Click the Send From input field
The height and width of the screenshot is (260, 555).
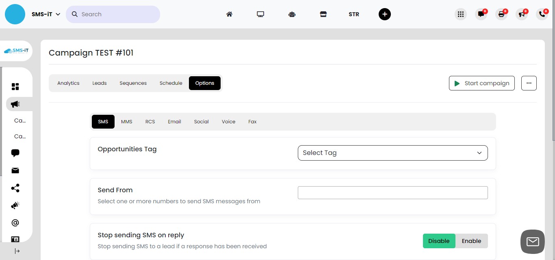pos(392,192)
